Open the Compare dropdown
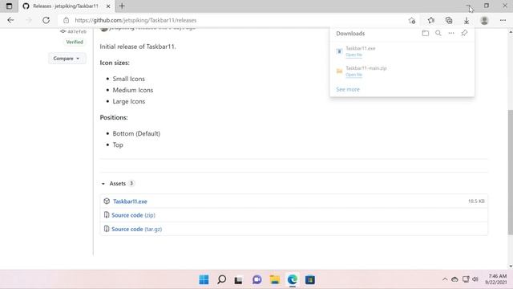Screen dimensions: 513x289 click(x=67, y=59)
